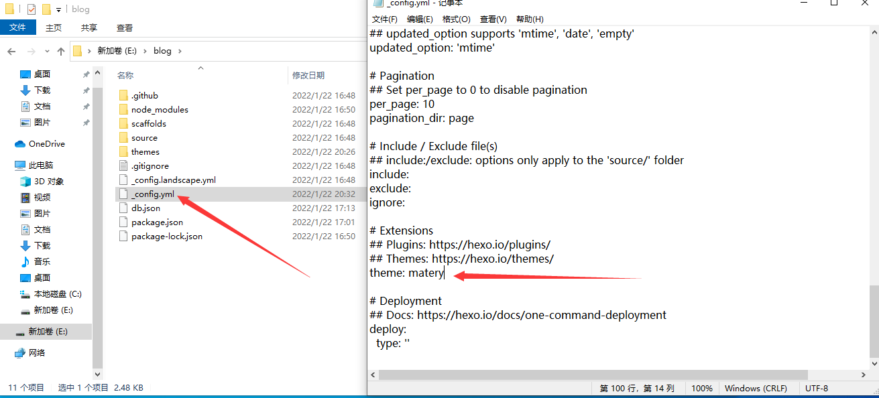Open 音乐 in the navigation pane
Image resolution: width=879 pixels, height=398 pixels.
pyautogui.click(x=35, y=261)
